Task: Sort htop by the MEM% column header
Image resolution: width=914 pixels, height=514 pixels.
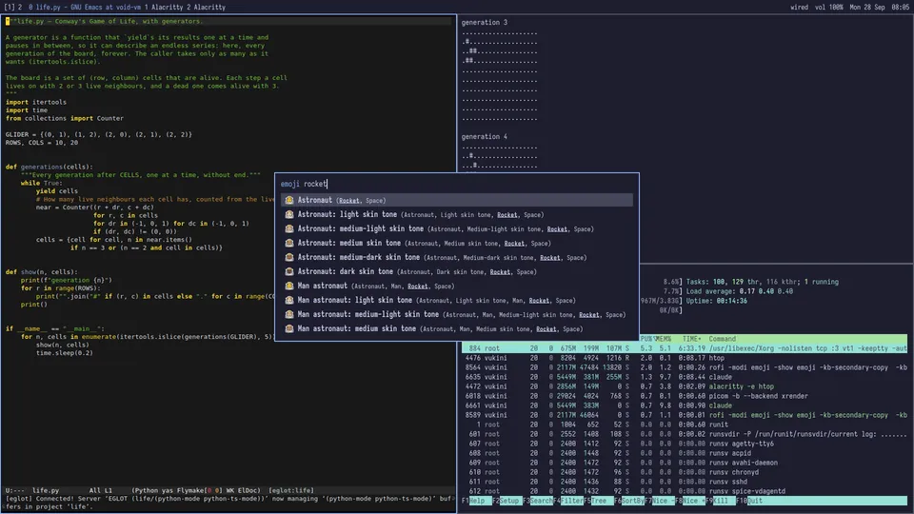Action: pos(665,339)
